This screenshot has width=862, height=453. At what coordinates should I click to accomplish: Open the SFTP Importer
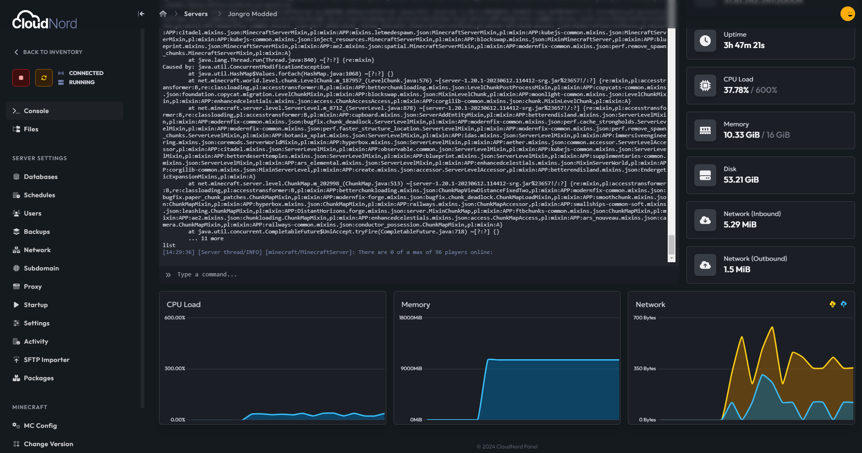point(46,360)
